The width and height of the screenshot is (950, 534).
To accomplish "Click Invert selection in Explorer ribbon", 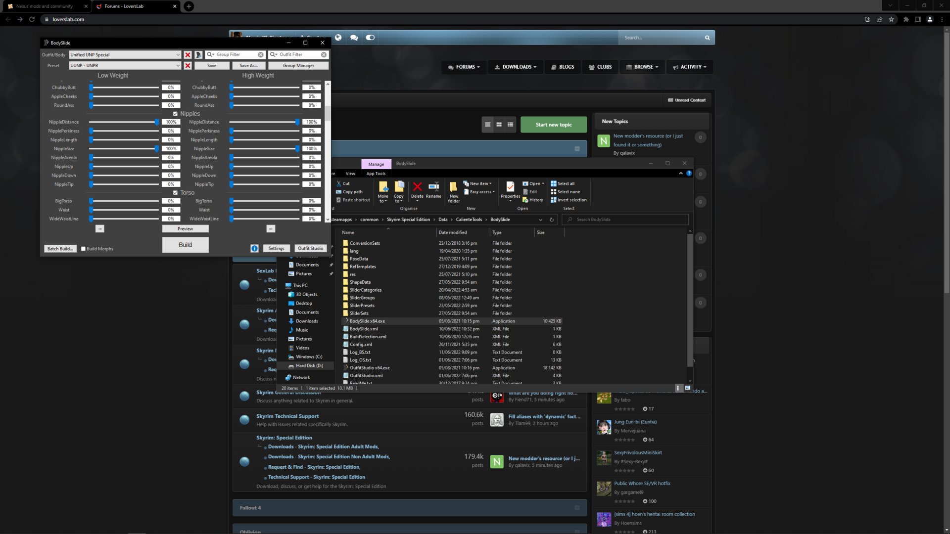I will click(x=569, y=200).
